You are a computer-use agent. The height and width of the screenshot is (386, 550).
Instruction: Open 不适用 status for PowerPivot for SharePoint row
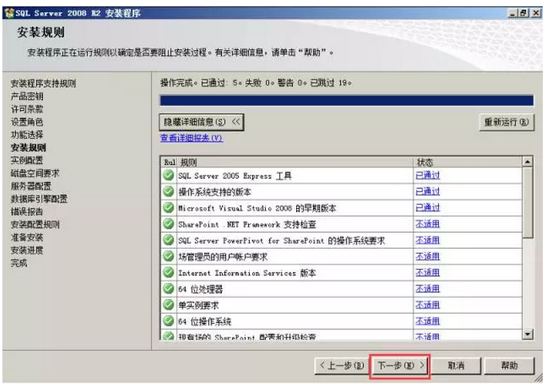click(x=428, y=240)
